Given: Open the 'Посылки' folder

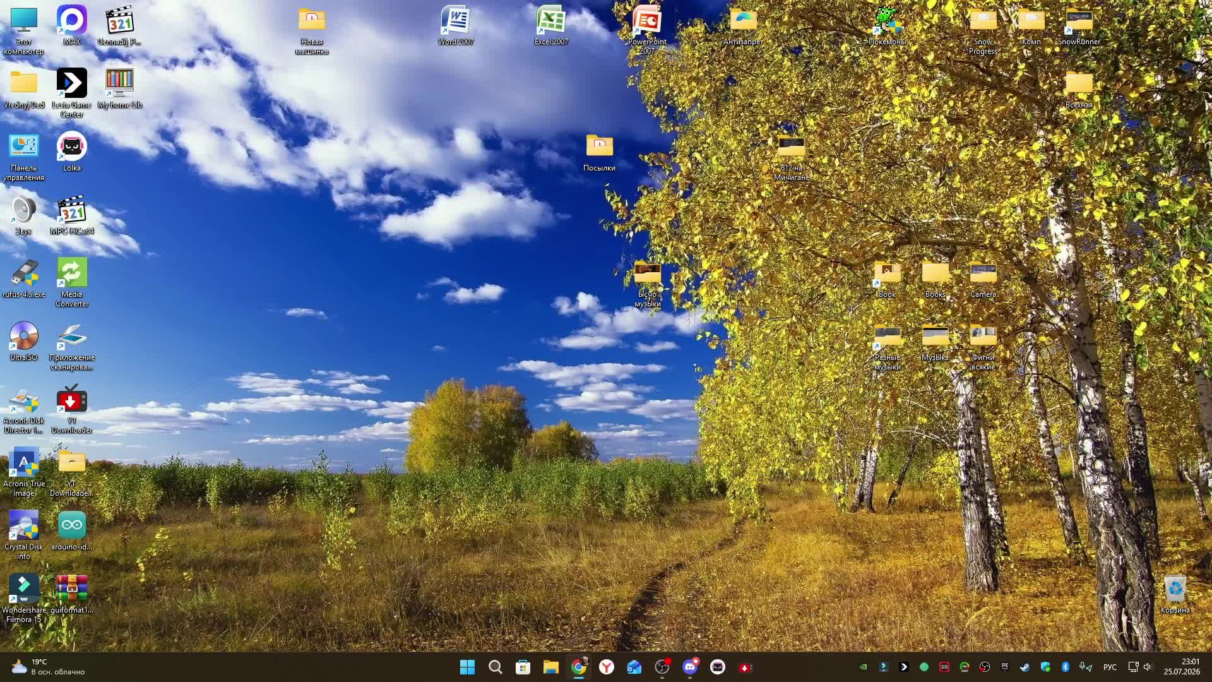Looking at the screenshot, I should pyautogui.click(x=599, y=152).
